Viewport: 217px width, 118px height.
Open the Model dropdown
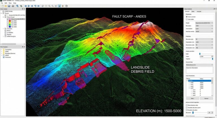coord(204,23)
